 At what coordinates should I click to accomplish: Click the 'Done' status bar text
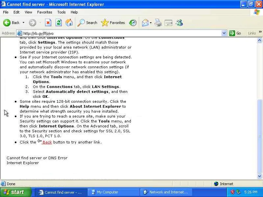tap(11, 184)
